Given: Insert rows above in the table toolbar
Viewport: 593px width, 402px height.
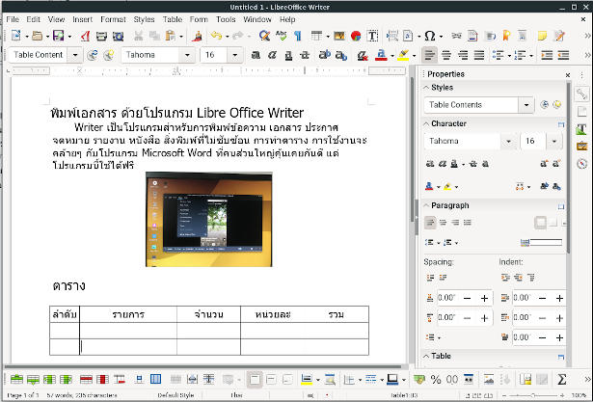Looking at the screenshot, I should point(16,379).
